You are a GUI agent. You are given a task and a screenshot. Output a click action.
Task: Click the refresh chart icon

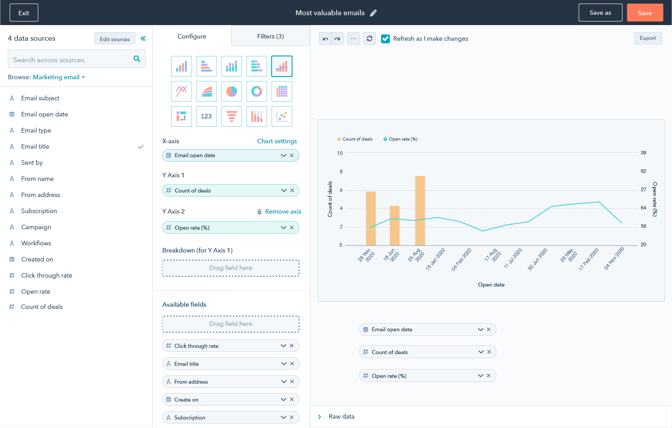(369, 39)
